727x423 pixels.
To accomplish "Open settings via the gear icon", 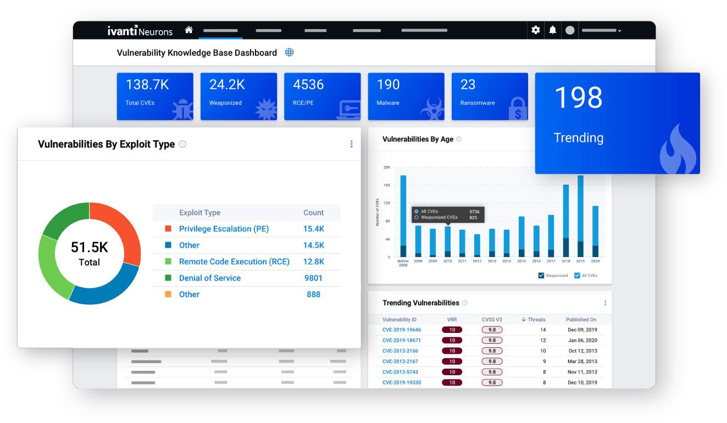I will [536, 30].
